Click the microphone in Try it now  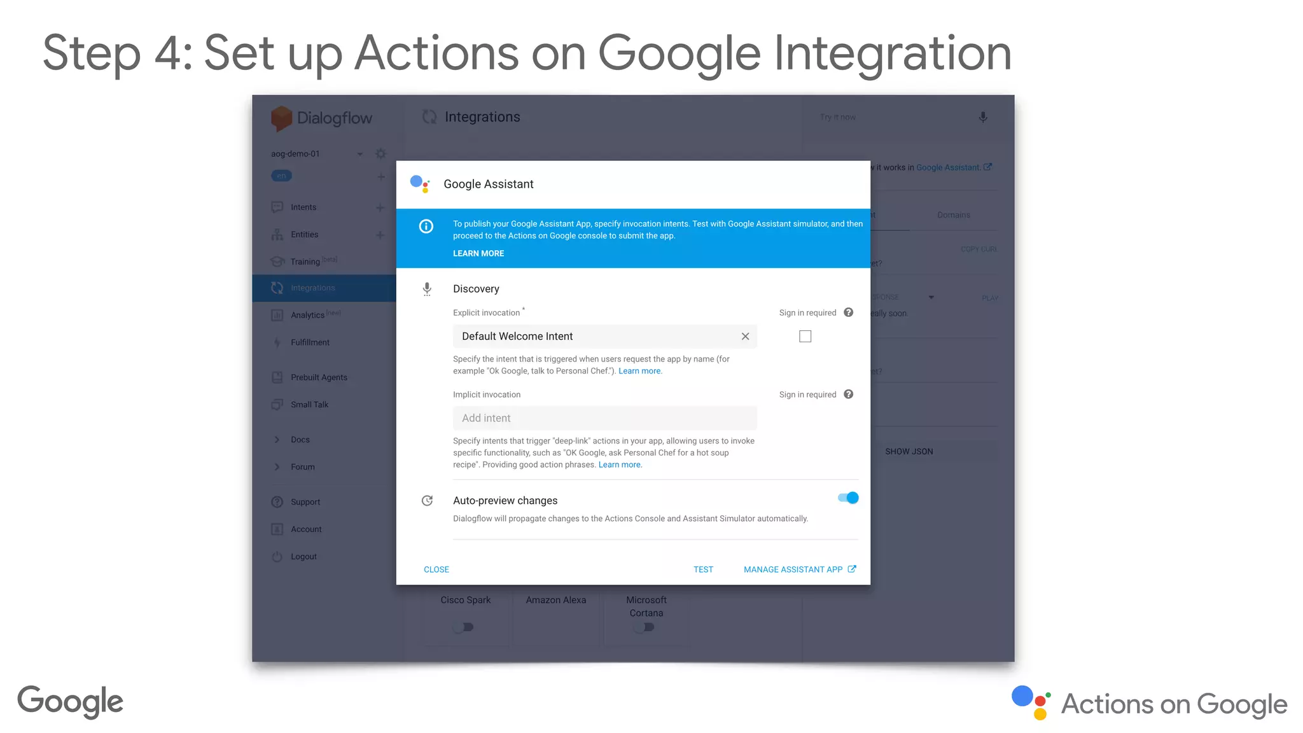coord(982,117)
